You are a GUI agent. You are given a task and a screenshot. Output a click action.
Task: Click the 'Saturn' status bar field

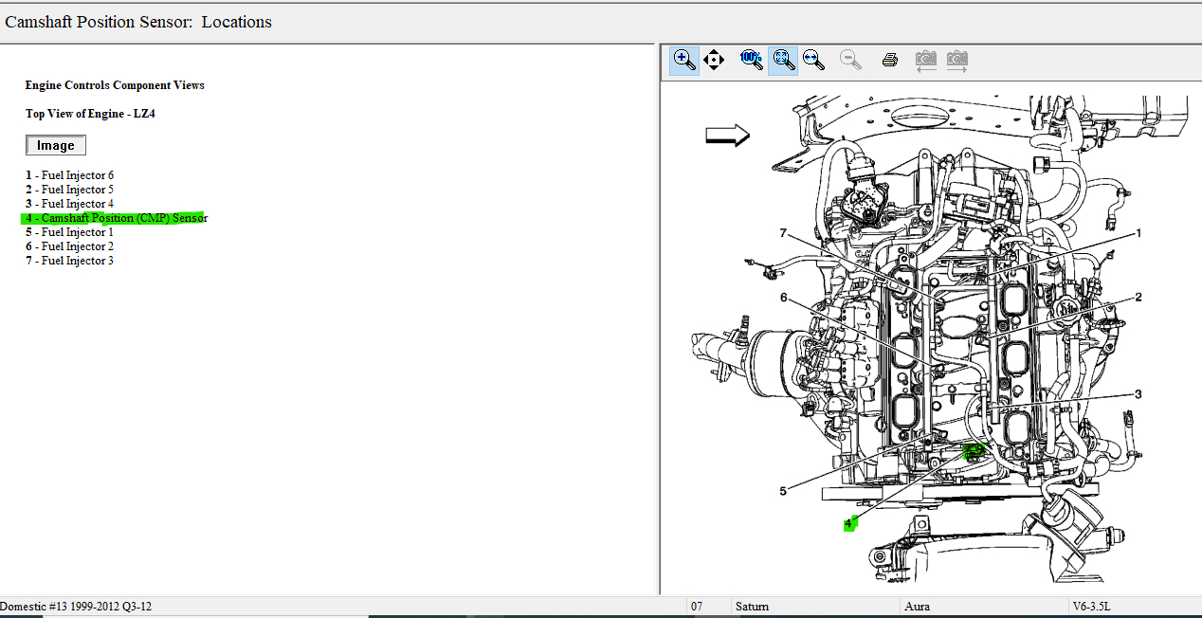(815, 607)
